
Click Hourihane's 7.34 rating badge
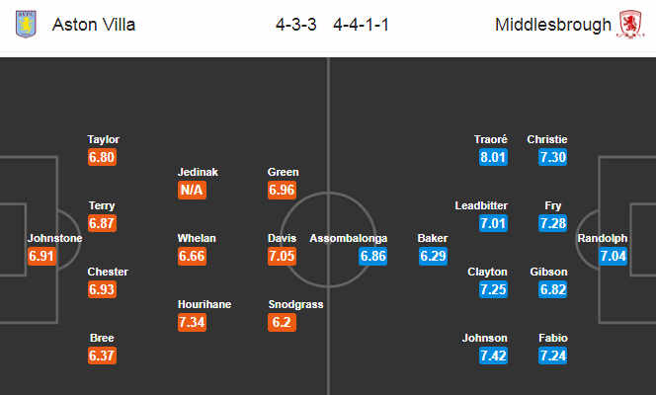pos(192,322)
